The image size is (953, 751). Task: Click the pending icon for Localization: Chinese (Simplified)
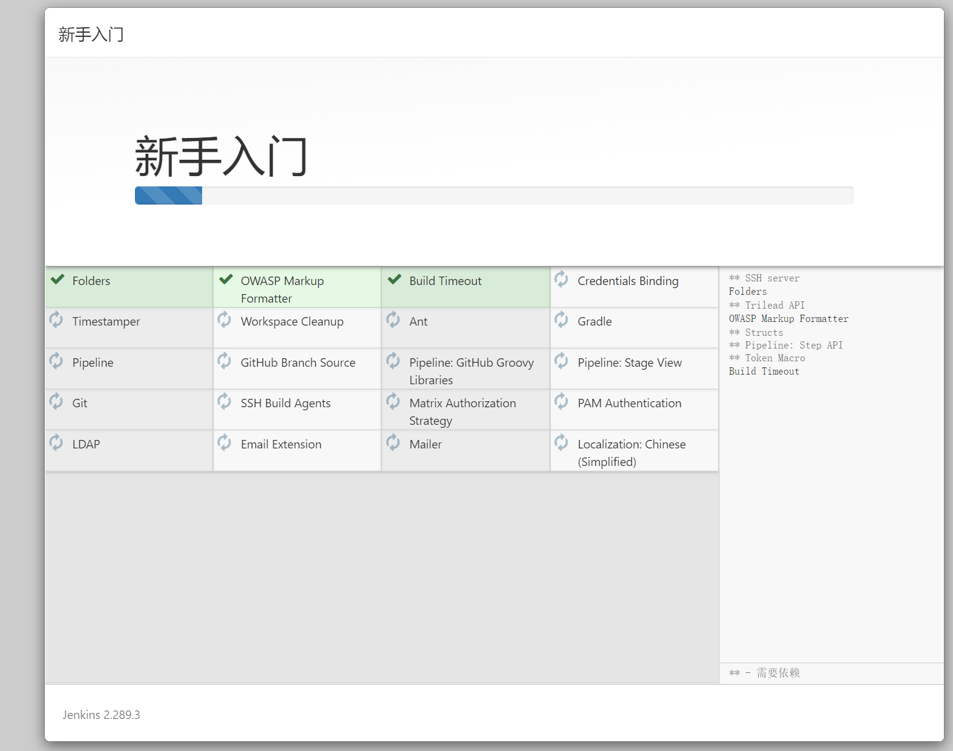[562, 442]
